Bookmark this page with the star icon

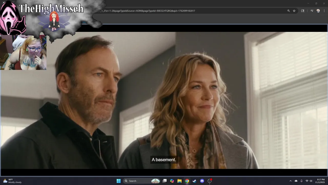pos(294,11)
